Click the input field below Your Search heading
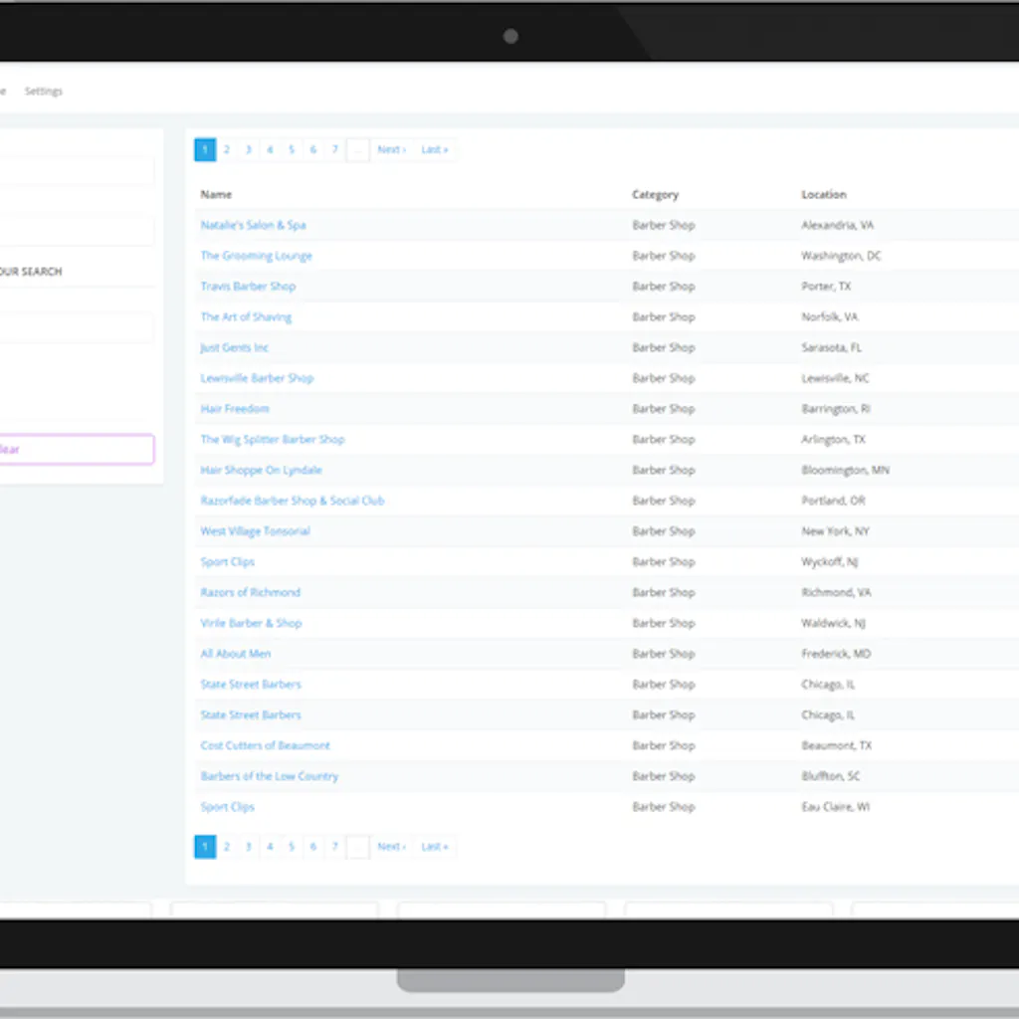1019x1019 pixels. (76, 328)
